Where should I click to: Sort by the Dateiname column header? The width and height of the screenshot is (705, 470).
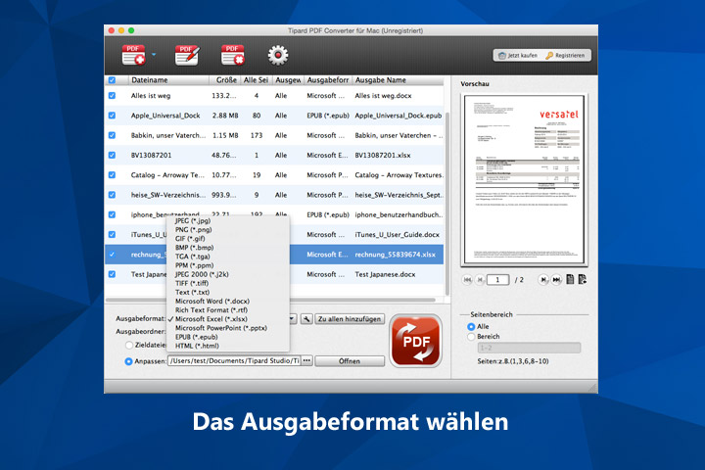coord(168,80)
